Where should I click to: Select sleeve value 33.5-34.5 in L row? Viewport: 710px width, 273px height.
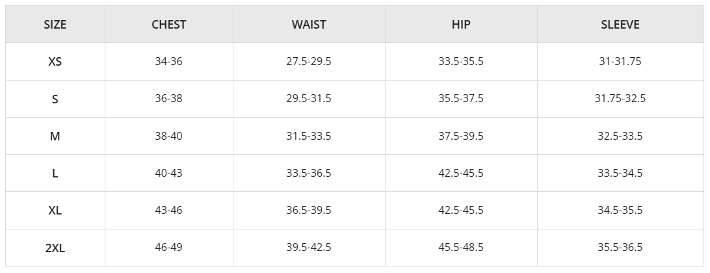(x=620, y=173)
